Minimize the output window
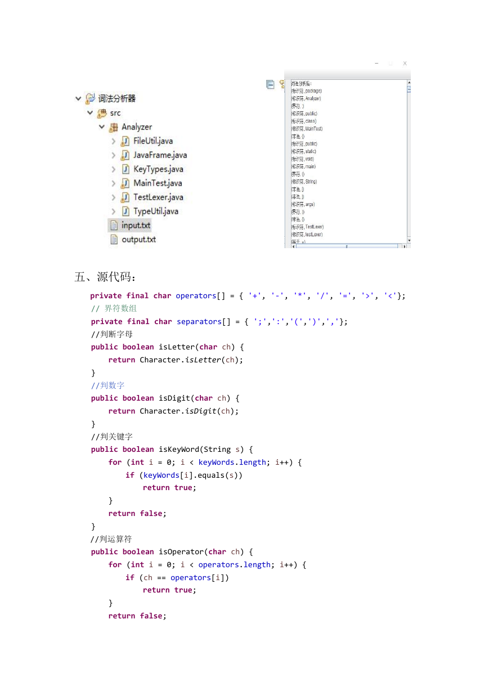Viewport: 489px width, 691px height. click(x=376, y=64)
